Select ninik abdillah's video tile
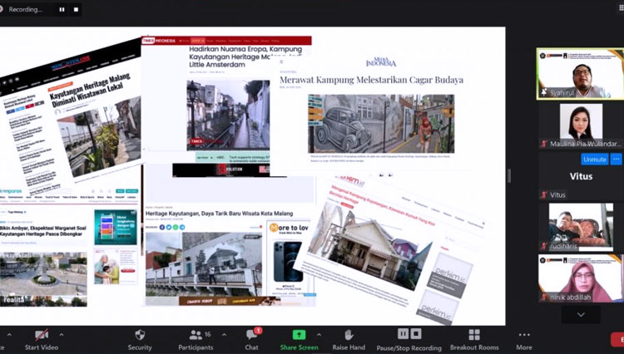This screenshot has width=624, height=354. click(x=581, y=278)
